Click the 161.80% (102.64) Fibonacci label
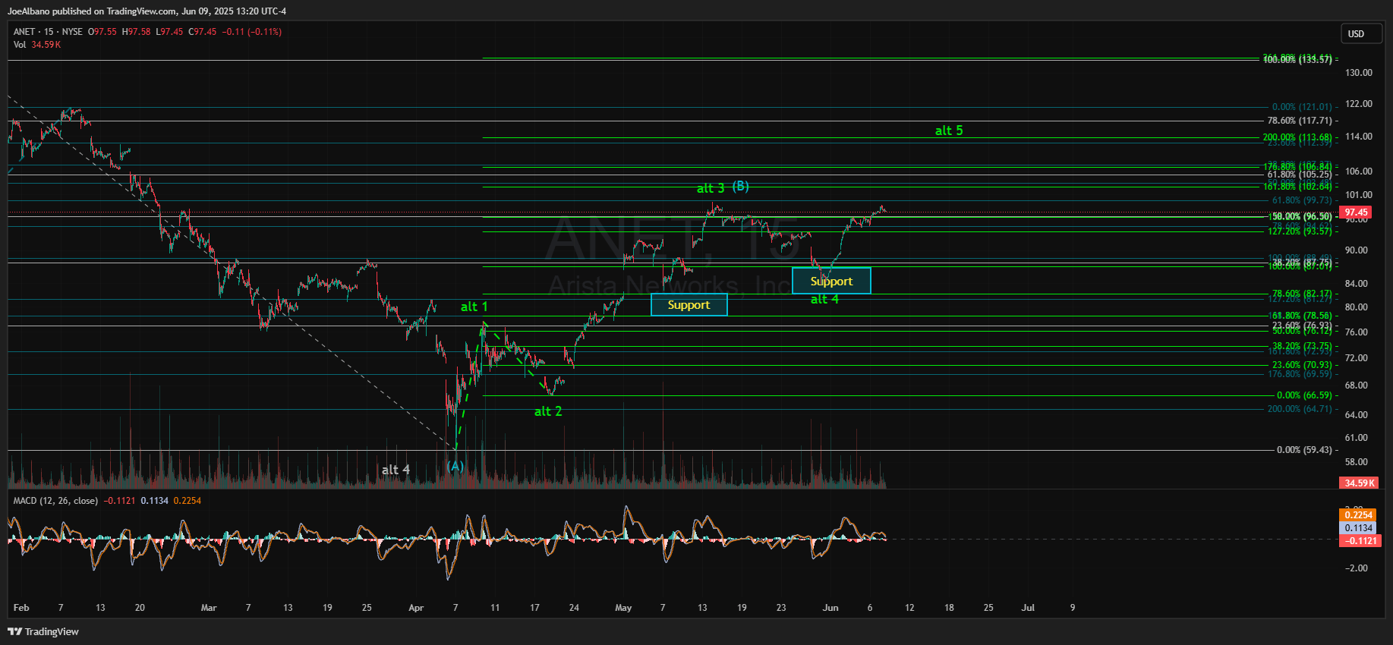 point(1297,186)
